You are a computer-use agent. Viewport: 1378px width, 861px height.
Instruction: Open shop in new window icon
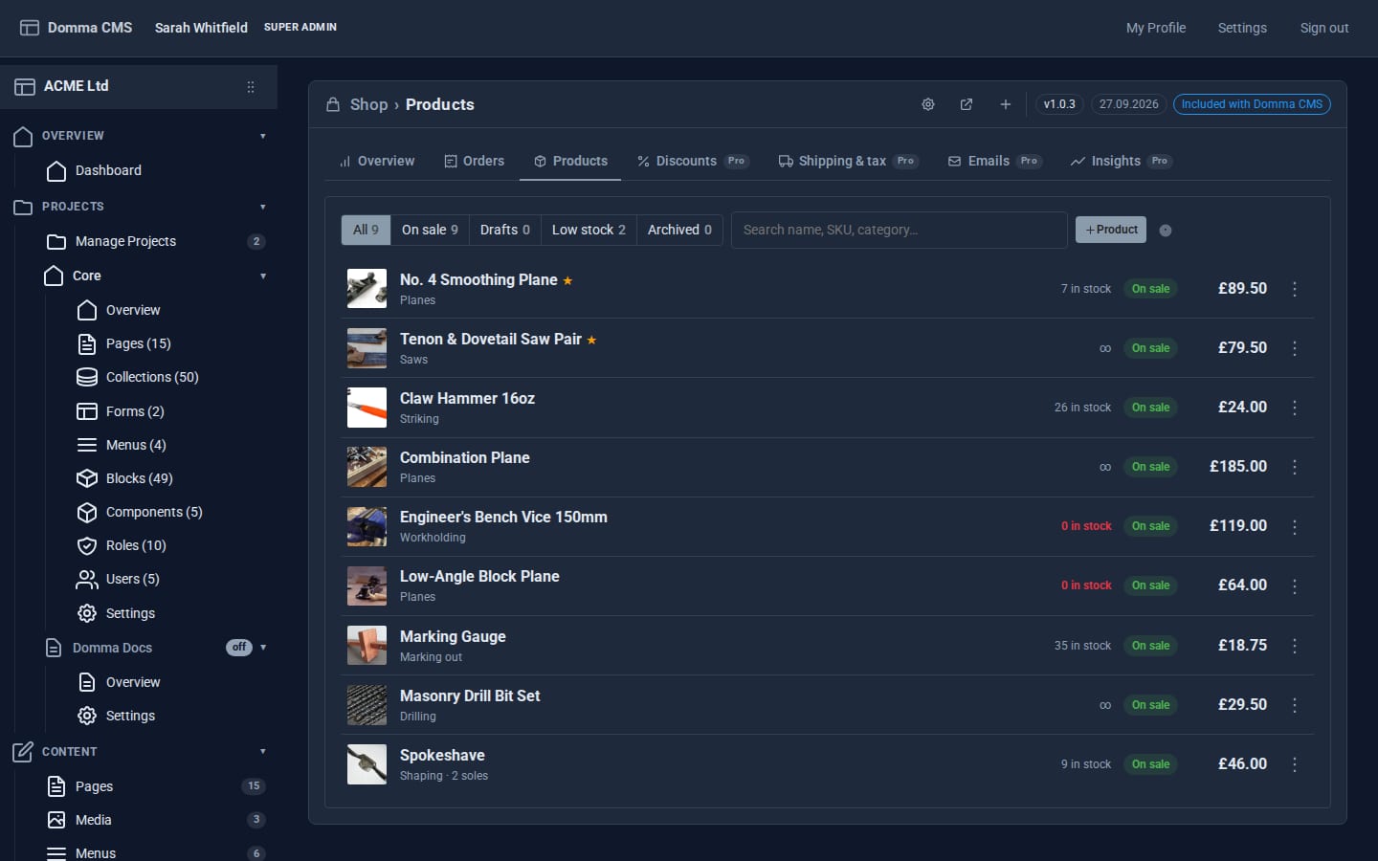pyautogui.click(x=967, y=104)
